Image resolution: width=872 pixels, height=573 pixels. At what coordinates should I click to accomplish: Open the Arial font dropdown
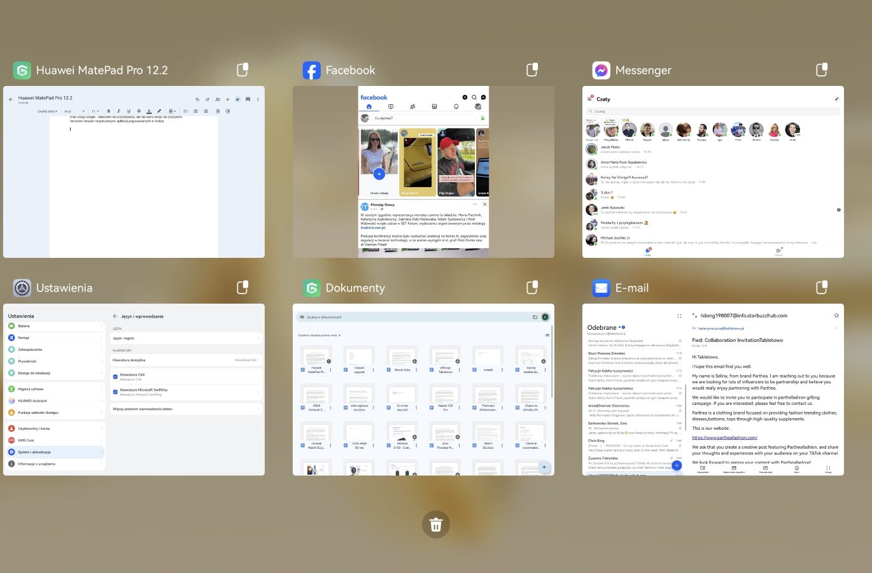click(74, 111)
